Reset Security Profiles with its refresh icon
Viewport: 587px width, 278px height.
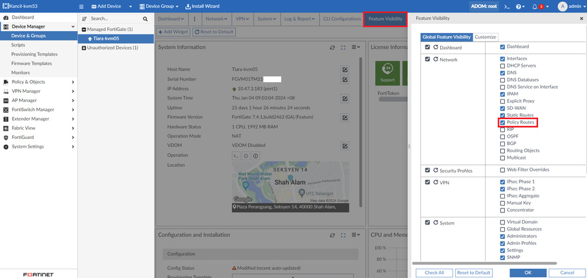pyautogui.click(x=435, y=170)
